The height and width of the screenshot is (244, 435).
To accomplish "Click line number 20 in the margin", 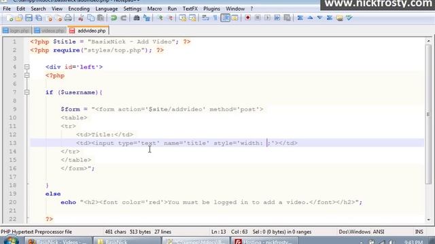I will point(12,202).
